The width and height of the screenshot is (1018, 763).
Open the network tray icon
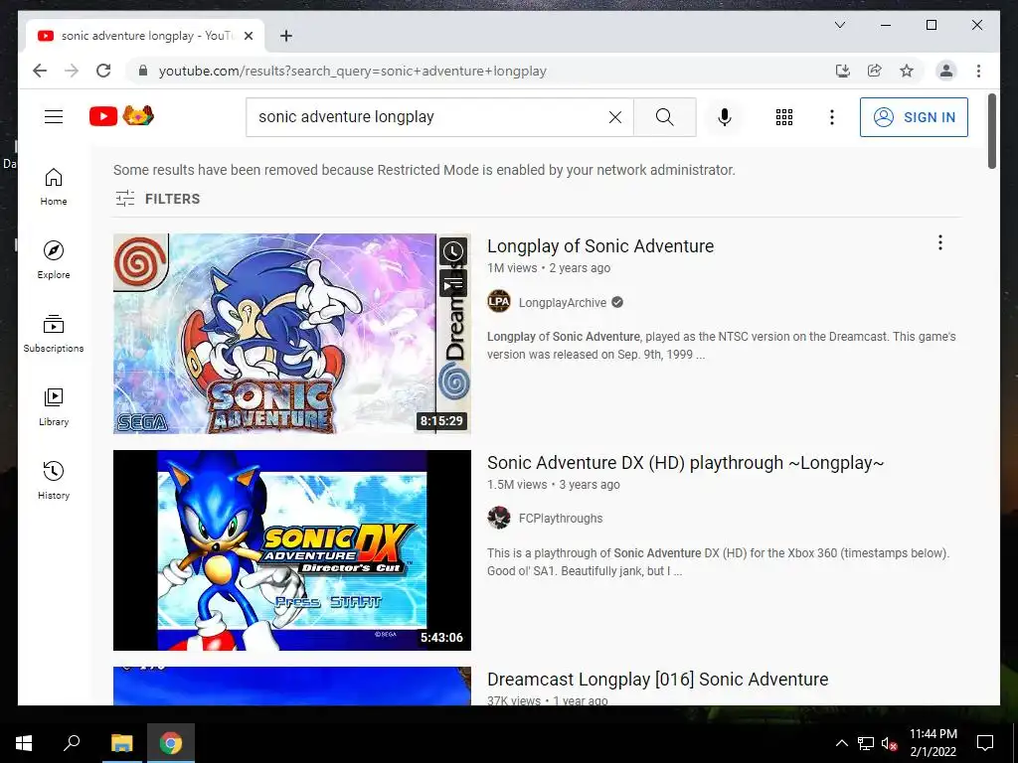tap(866, 743)
